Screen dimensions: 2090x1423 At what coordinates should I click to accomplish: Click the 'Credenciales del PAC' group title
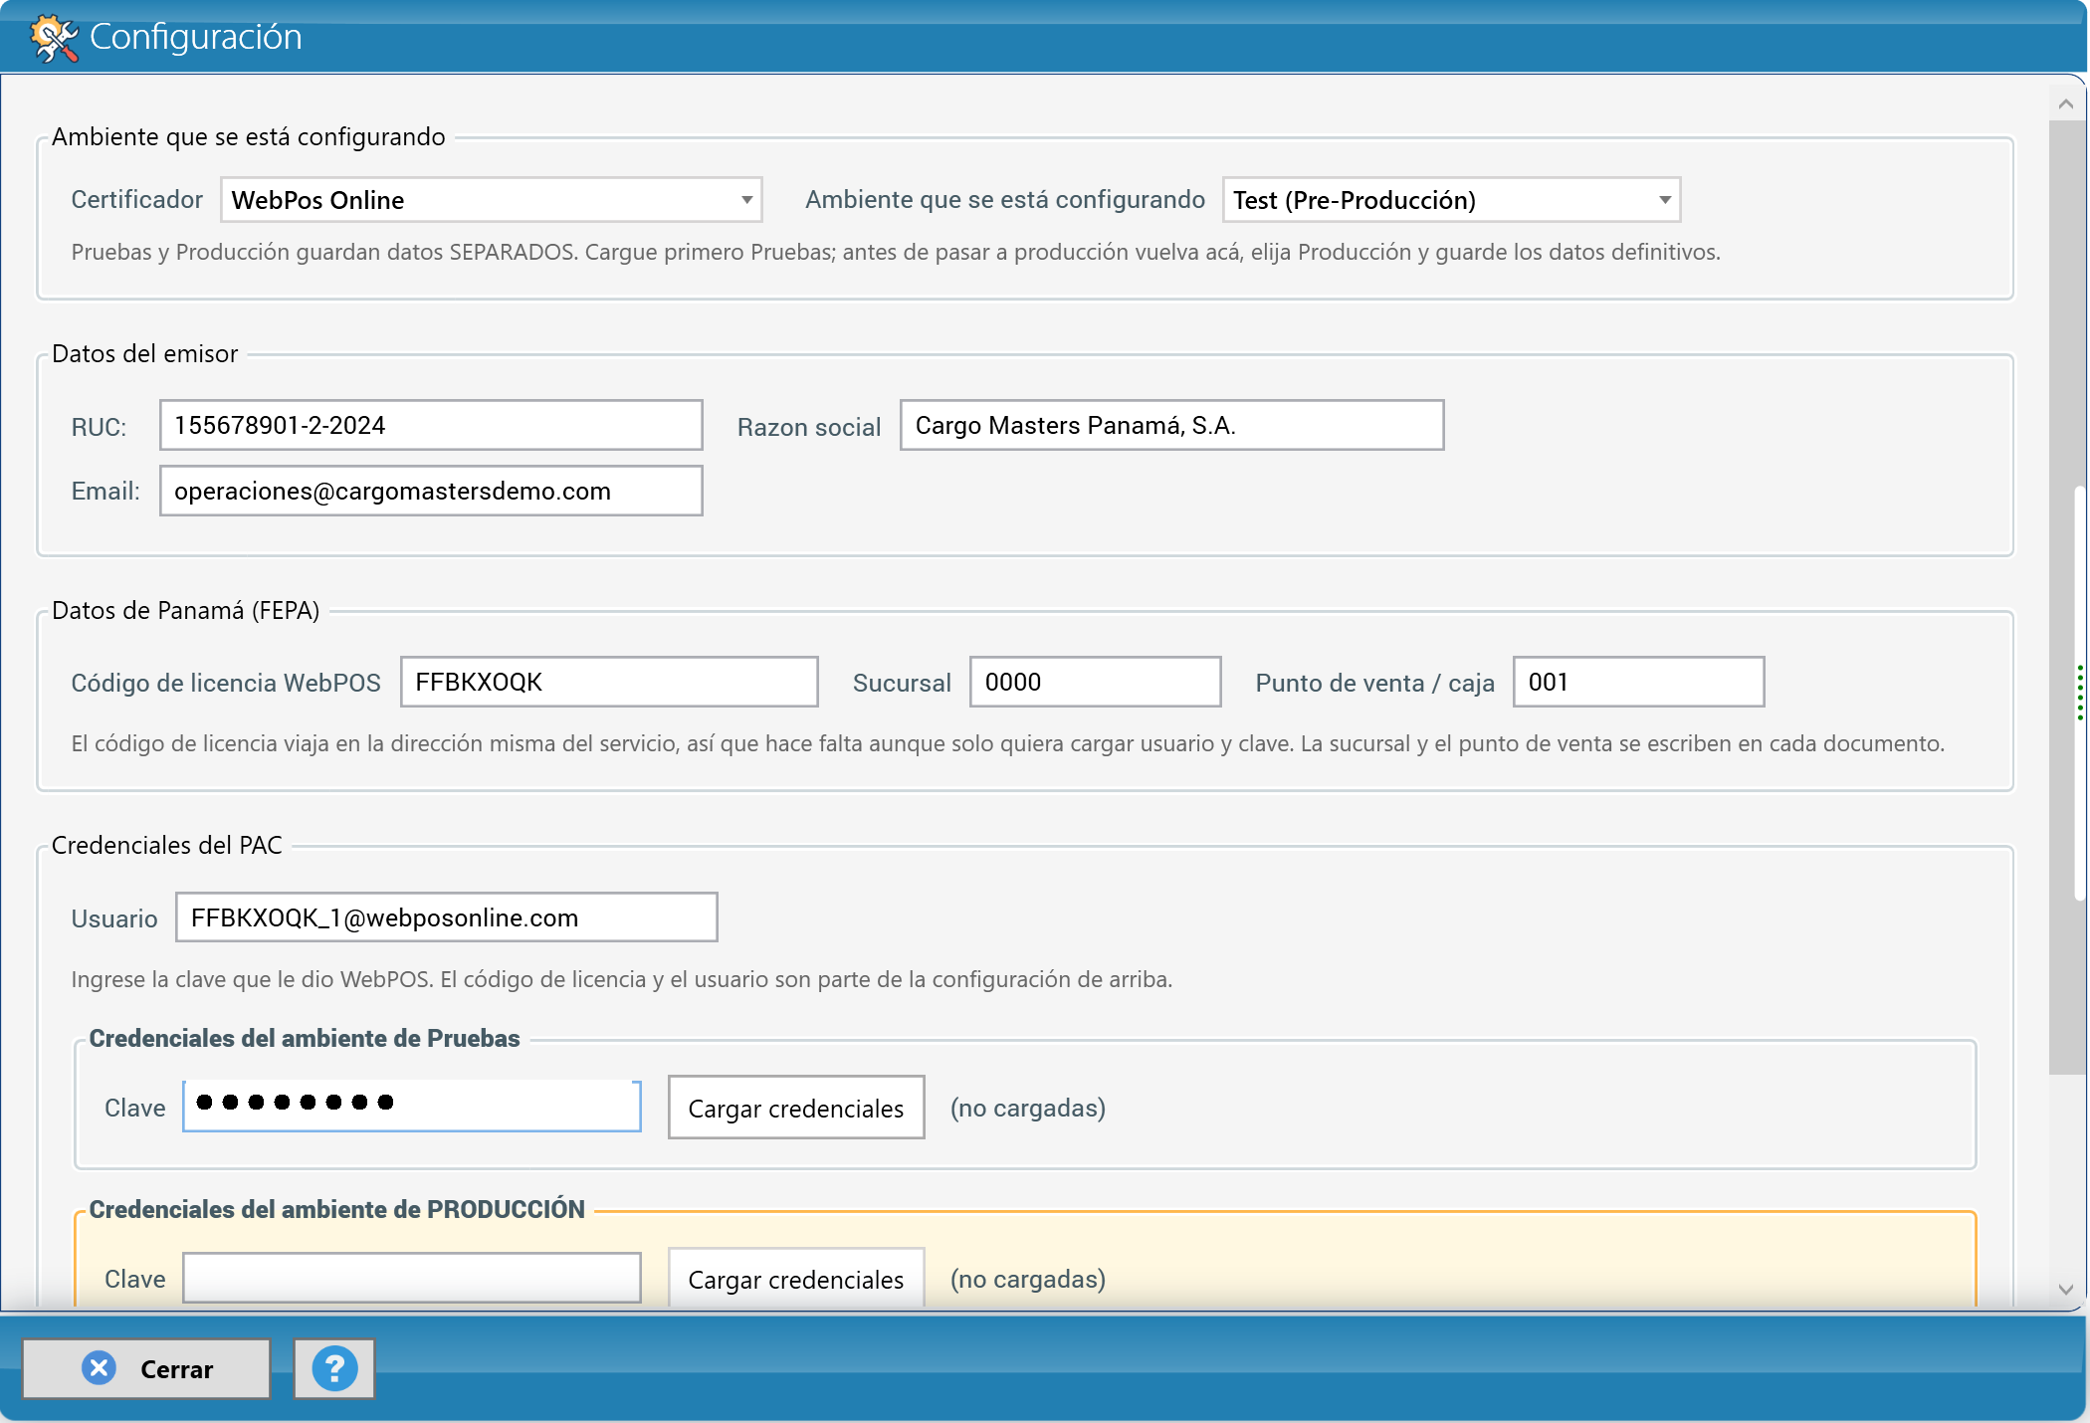tap(167, 846)
